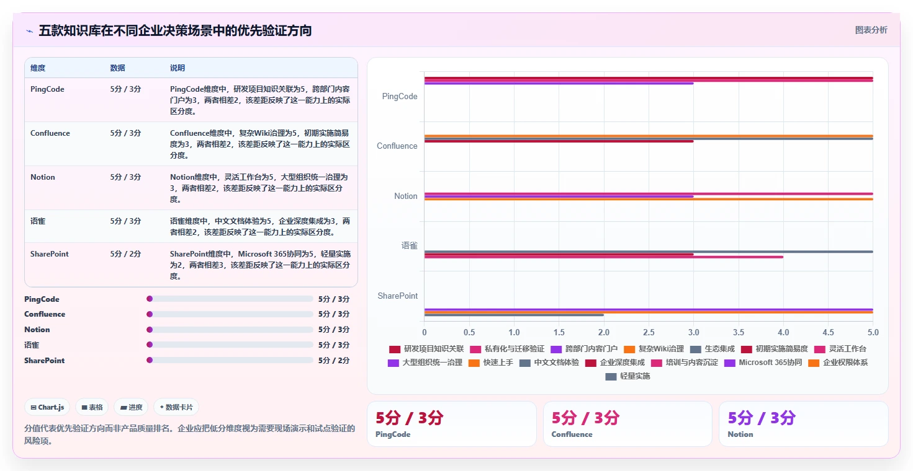Select the 数据卡片 chip
This screenshot has height=471, width=913.
pyautogui.click(x=176, y=407)
